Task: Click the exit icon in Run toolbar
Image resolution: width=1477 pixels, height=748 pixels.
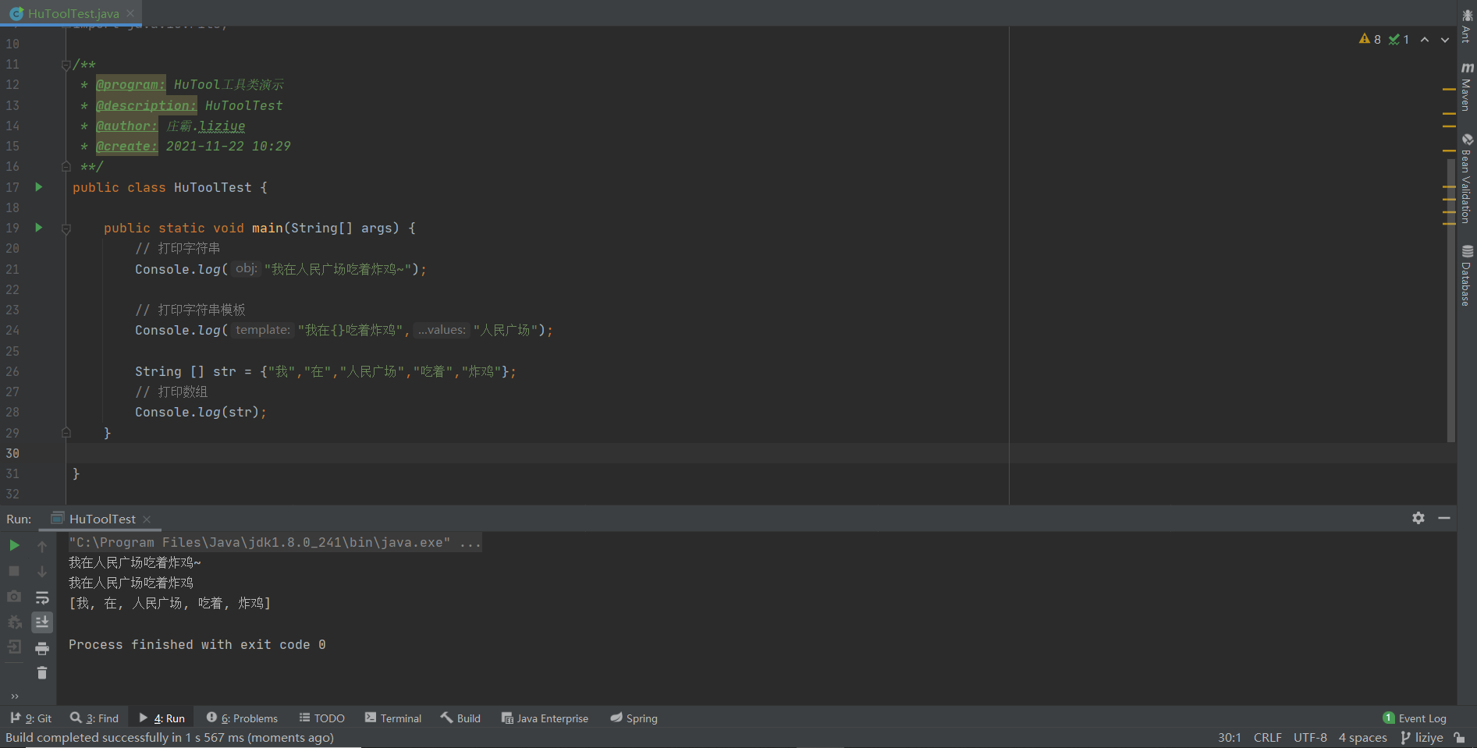Action: (x=14, y=647)
